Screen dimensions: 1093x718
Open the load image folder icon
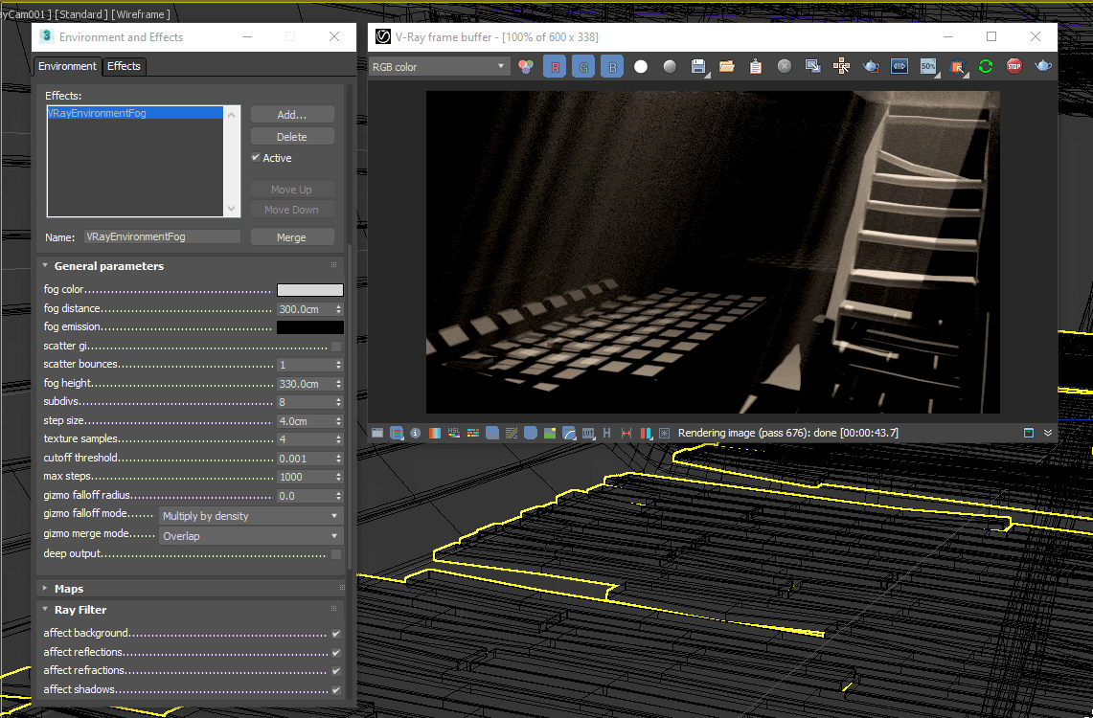click(x=726, y=67)
